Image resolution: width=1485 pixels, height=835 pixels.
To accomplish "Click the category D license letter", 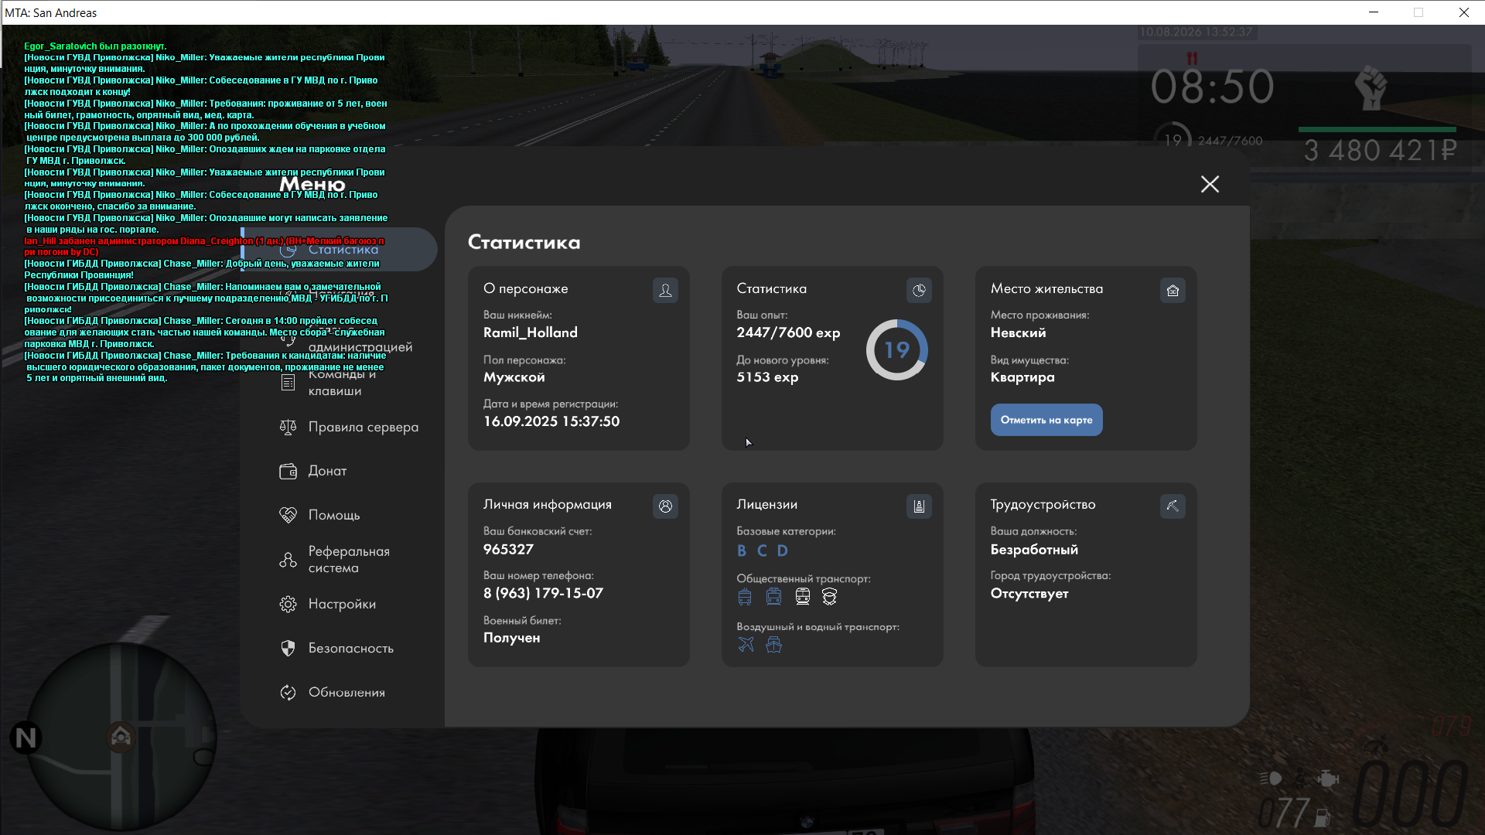I will tap(783, 550).
